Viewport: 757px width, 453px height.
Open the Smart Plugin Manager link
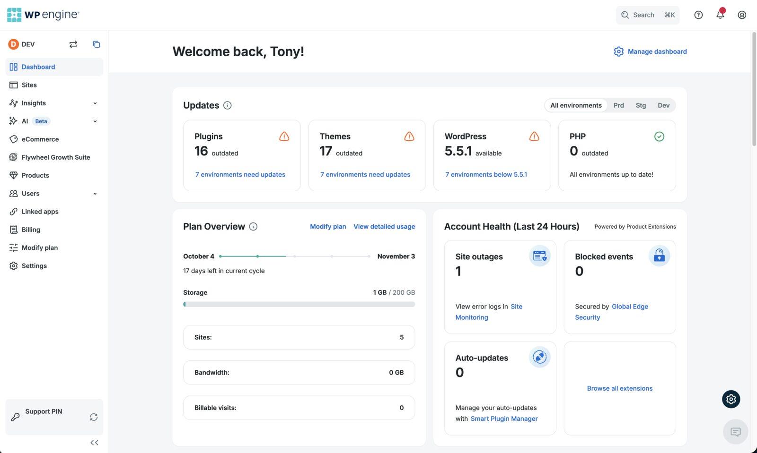(504, 419)
